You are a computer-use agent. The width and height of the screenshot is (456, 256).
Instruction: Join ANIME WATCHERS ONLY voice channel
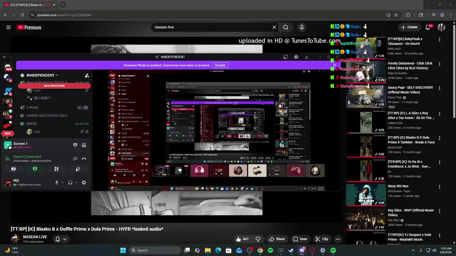pos(53,116)
